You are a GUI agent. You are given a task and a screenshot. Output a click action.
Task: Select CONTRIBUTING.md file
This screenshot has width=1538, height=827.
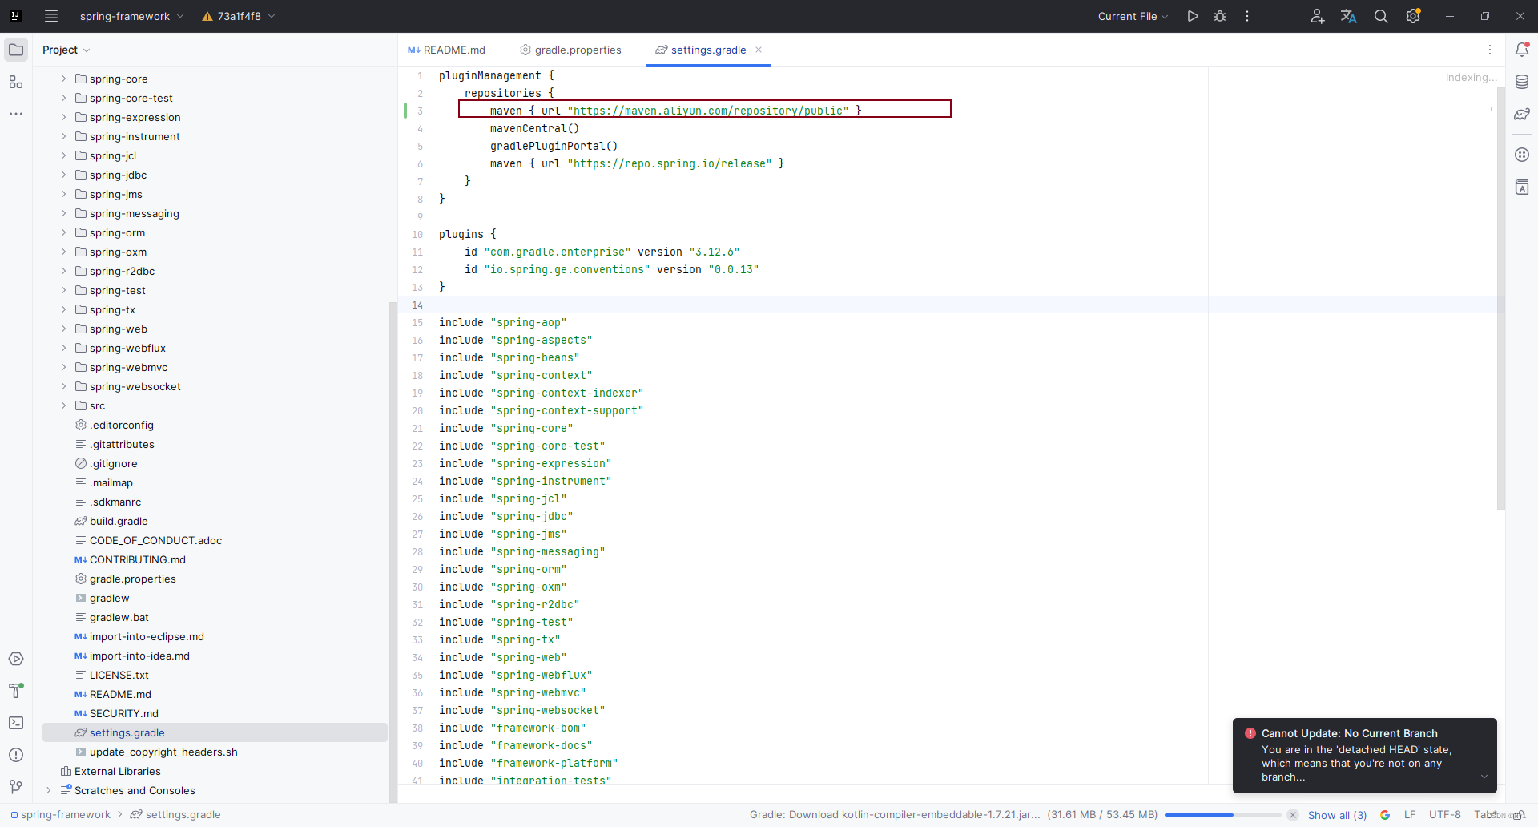(137, 559)
